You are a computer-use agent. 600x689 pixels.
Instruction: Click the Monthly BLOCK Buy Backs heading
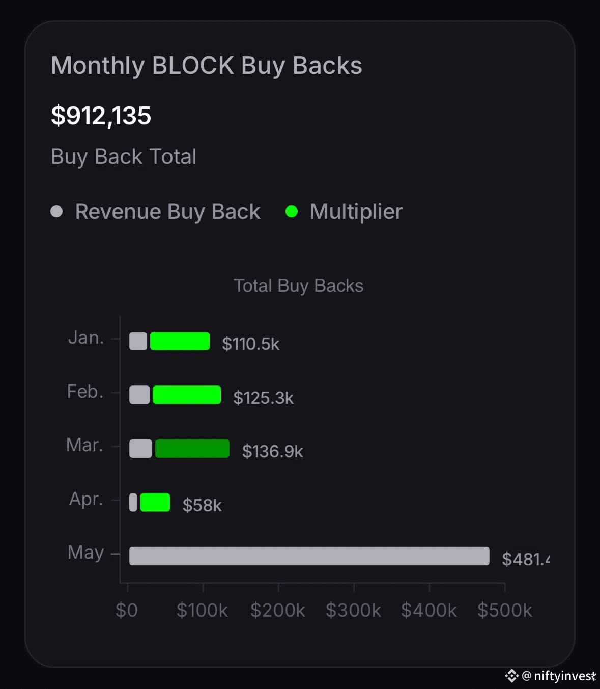[x=206, y=66]
